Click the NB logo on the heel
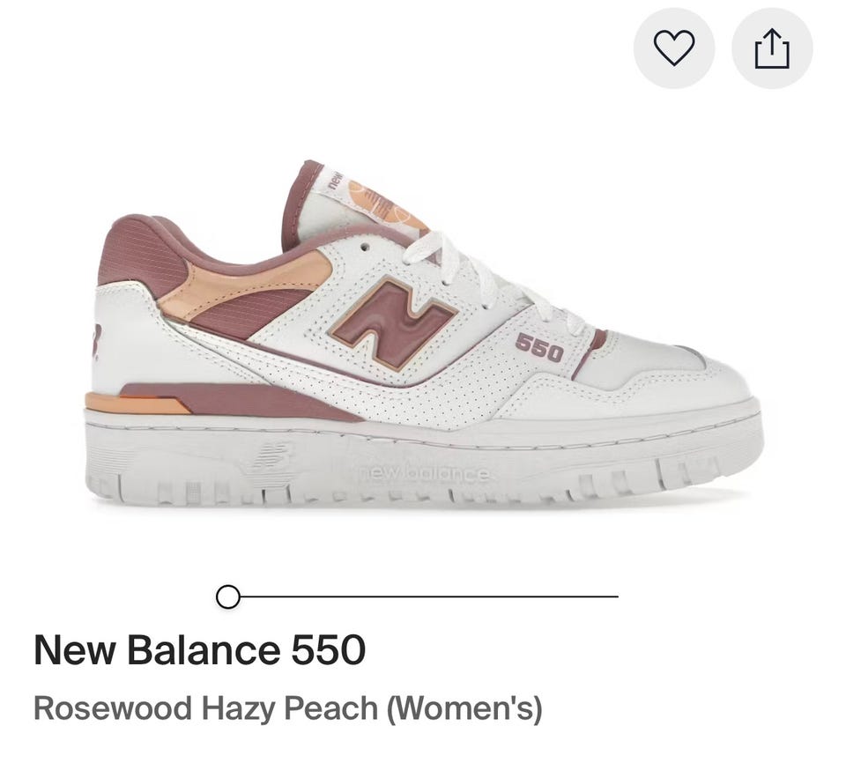Image resolution: width=846 pixels, height=763 pixels. tap(97, 342)
